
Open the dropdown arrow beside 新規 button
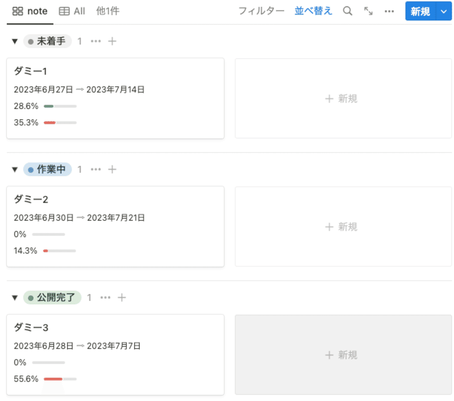point(444,11)
